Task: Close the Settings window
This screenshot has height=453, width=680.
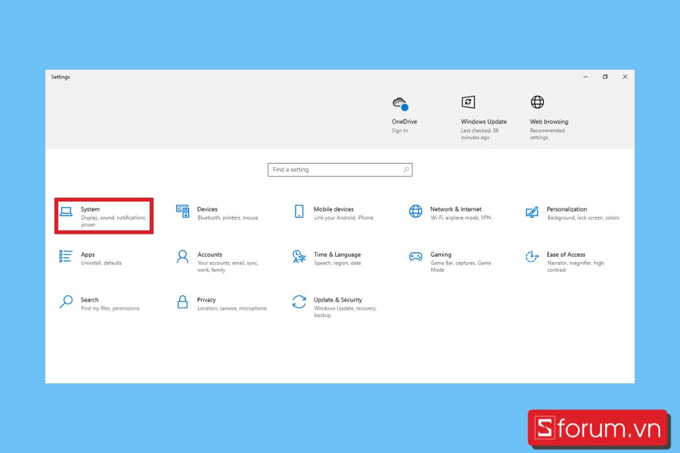Action: click(x=625, y=77)
